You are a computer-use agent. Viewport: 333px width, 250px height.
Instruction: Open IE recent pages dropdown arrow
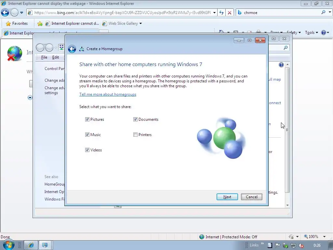point(21,13)
